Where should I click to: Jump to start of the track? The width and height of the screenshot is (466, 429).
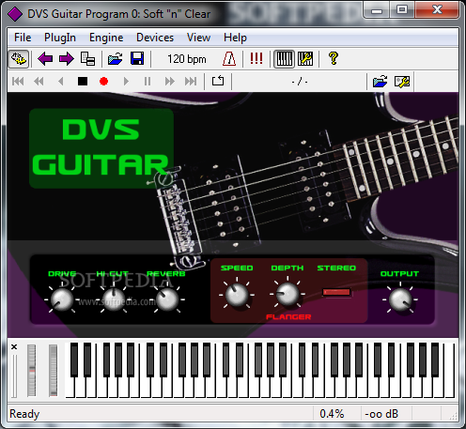18,82
